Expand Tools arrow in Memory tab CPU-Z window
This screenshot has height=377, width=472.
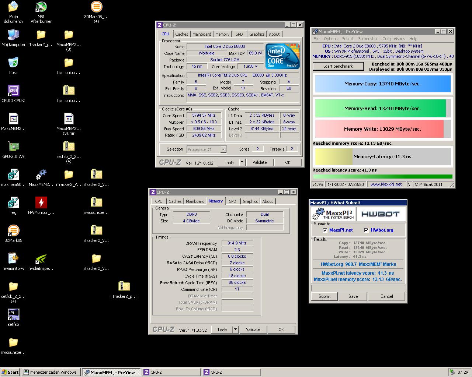pos(235,330)
